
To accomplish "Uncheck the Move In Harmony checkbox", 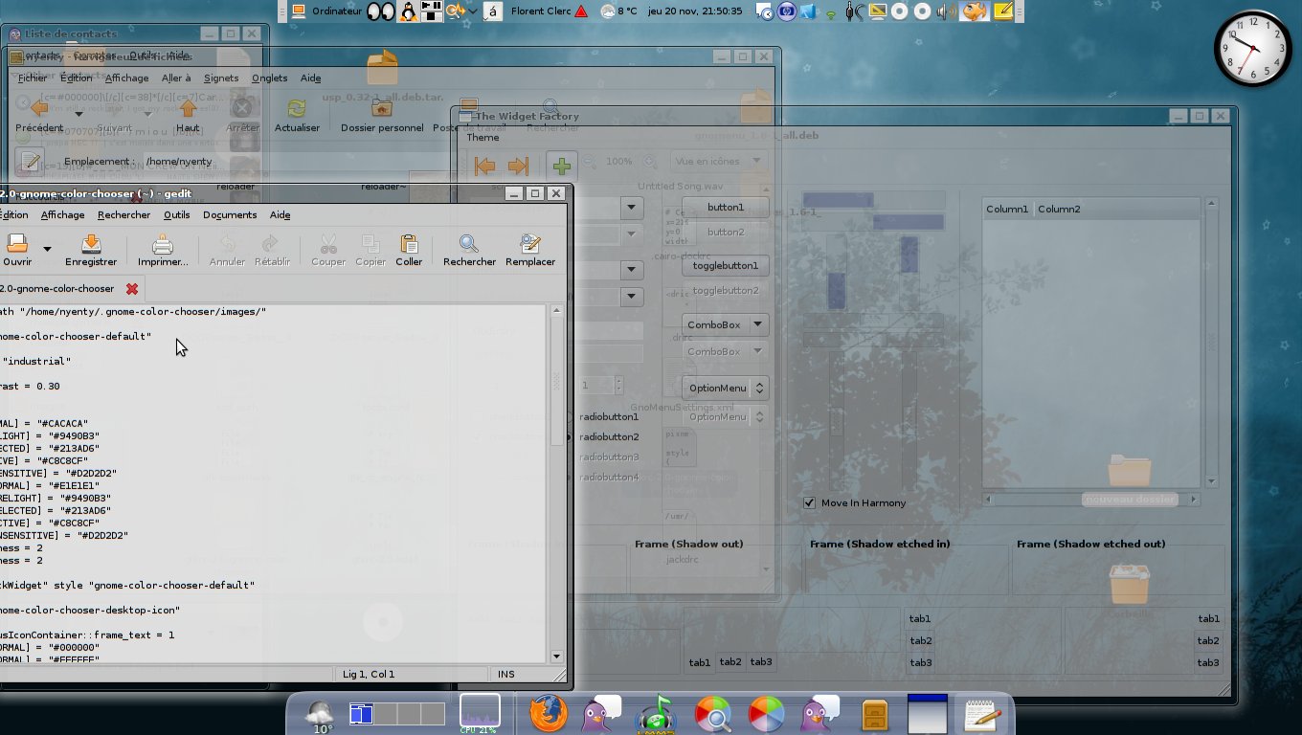I will click(810, 502).
